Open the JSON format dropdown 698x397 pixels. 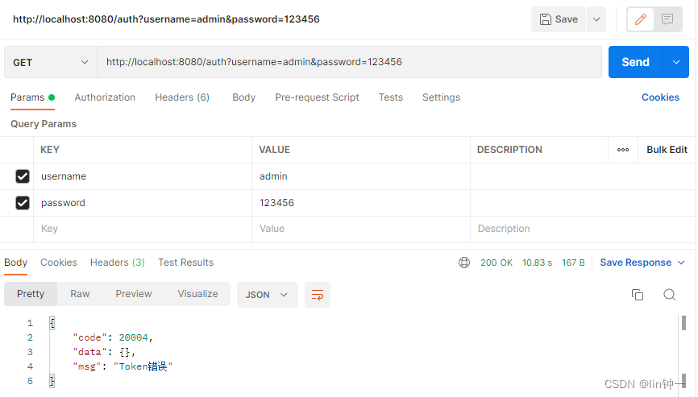pos(267,294)
